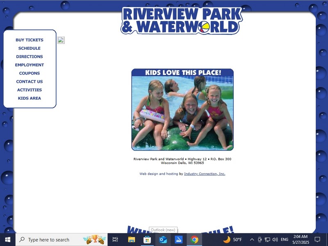View the Activities page
The image size is (328, 246).
point(30,90)
